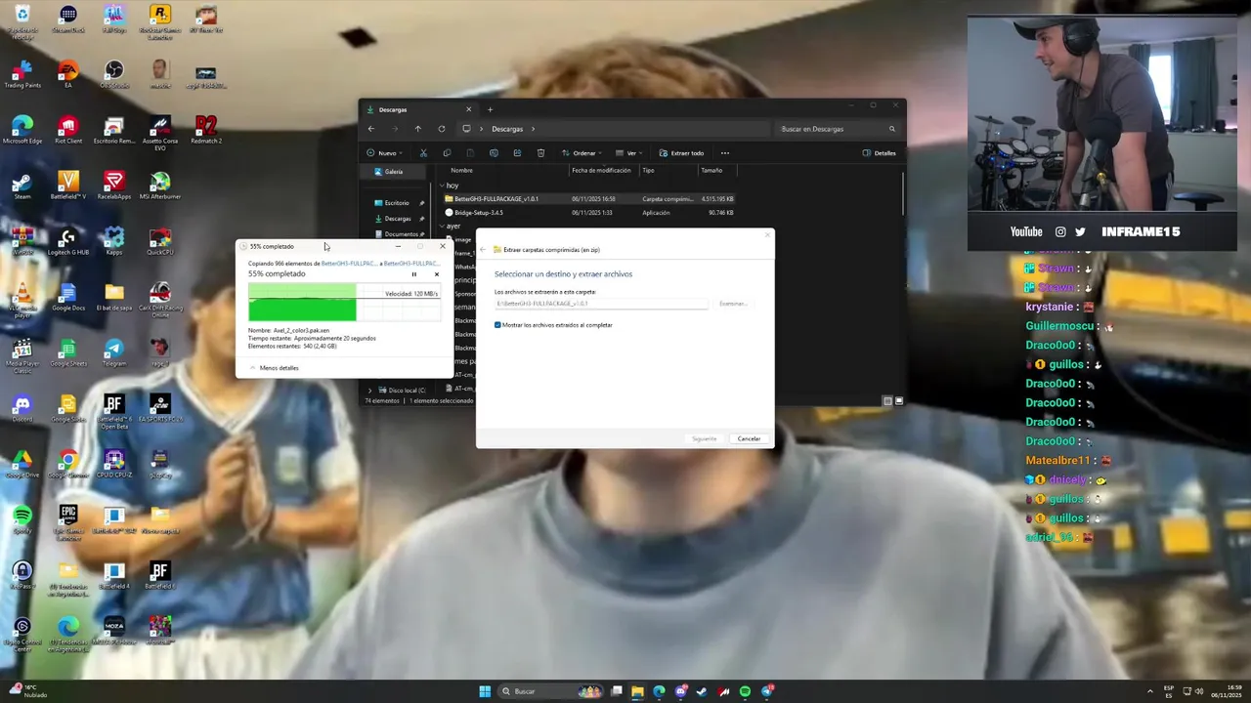Go up one folder level in Explorer
The image size is (1251, 703).
417,129
